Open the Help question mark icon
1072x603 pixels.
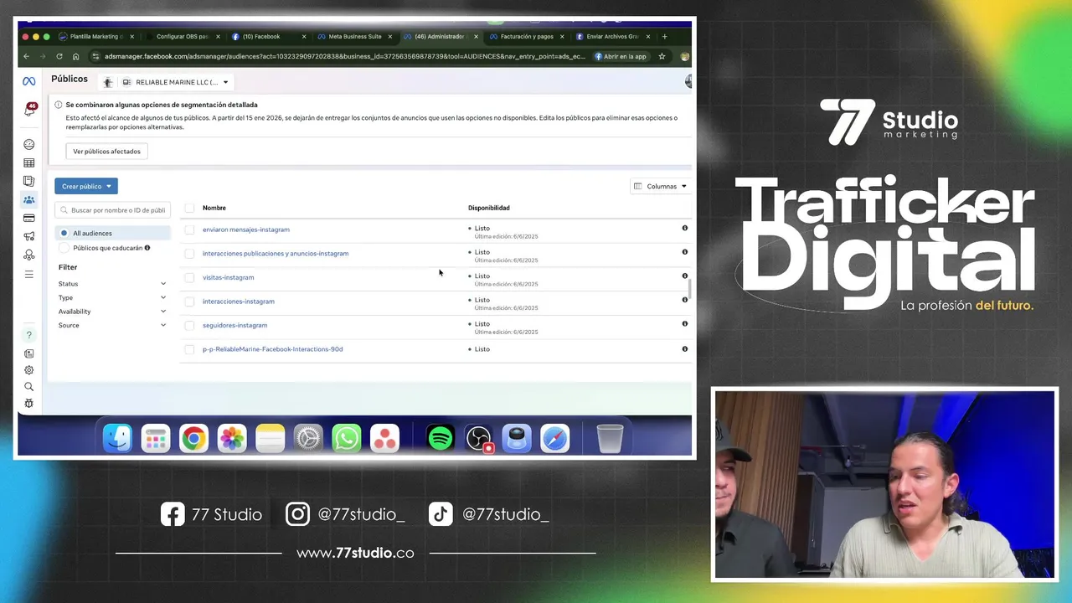[28, 335]
